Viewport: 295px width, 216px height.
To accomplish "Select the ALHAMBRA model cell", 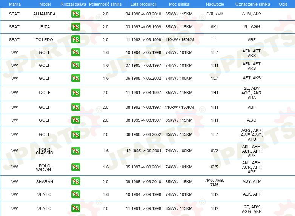I will click(45, 14).
